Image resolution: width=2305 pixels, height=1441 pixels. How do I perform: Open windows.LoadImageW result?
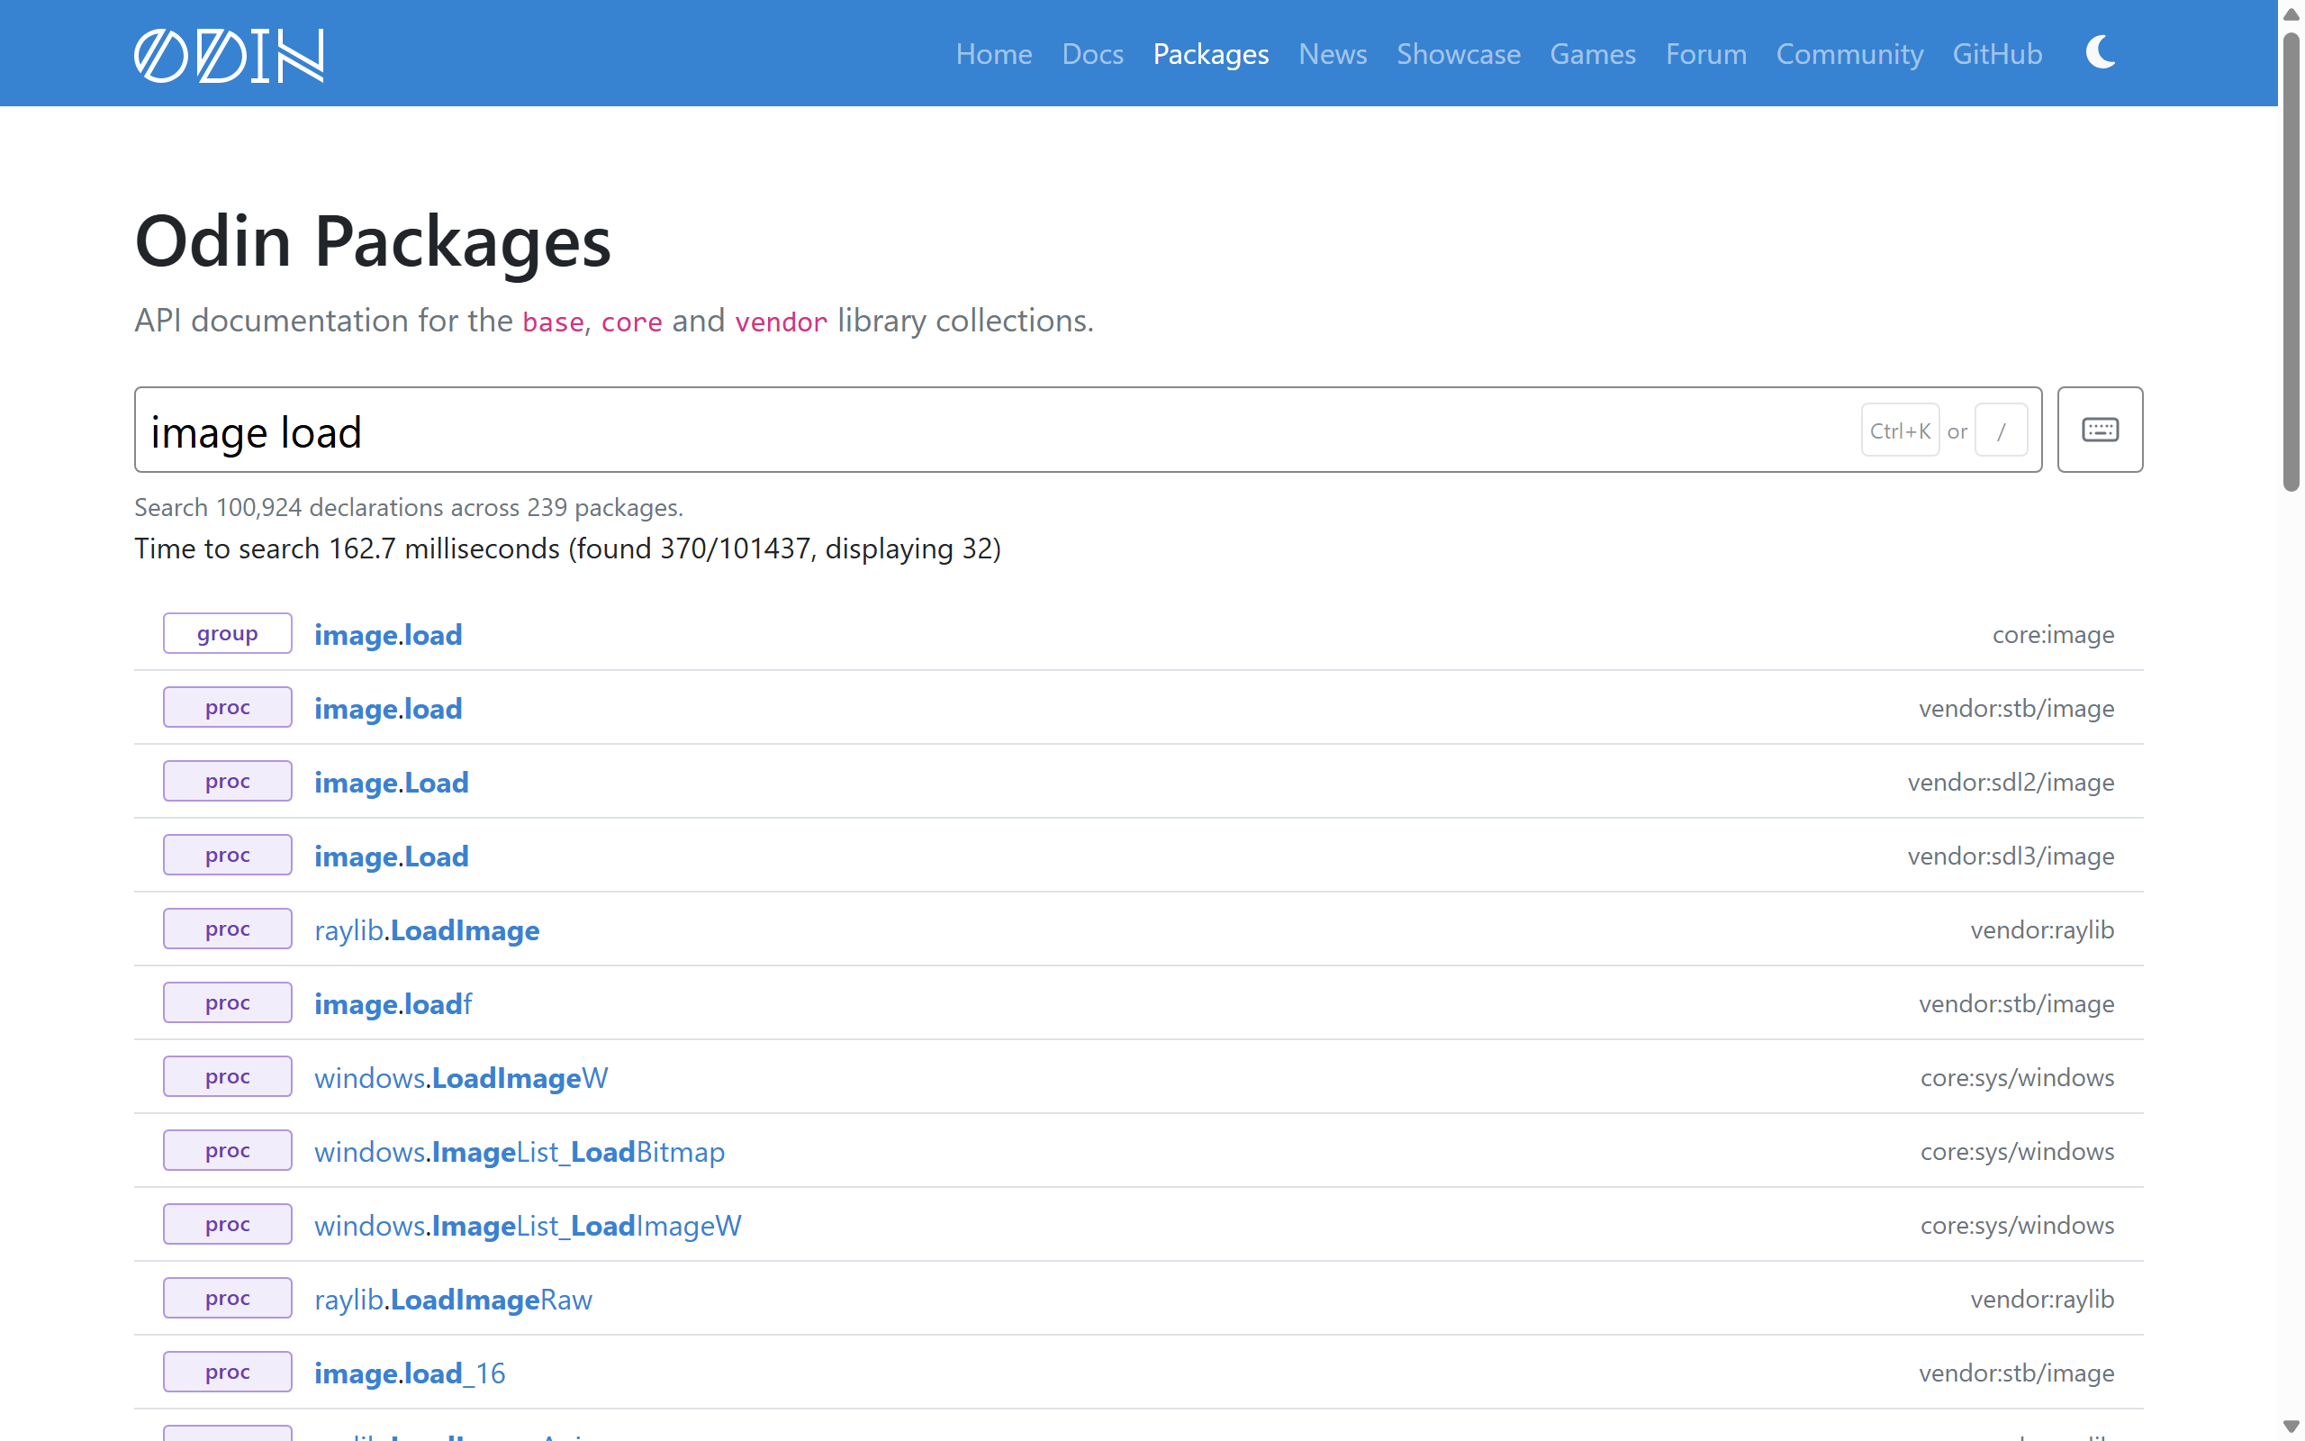(461, 1078)
